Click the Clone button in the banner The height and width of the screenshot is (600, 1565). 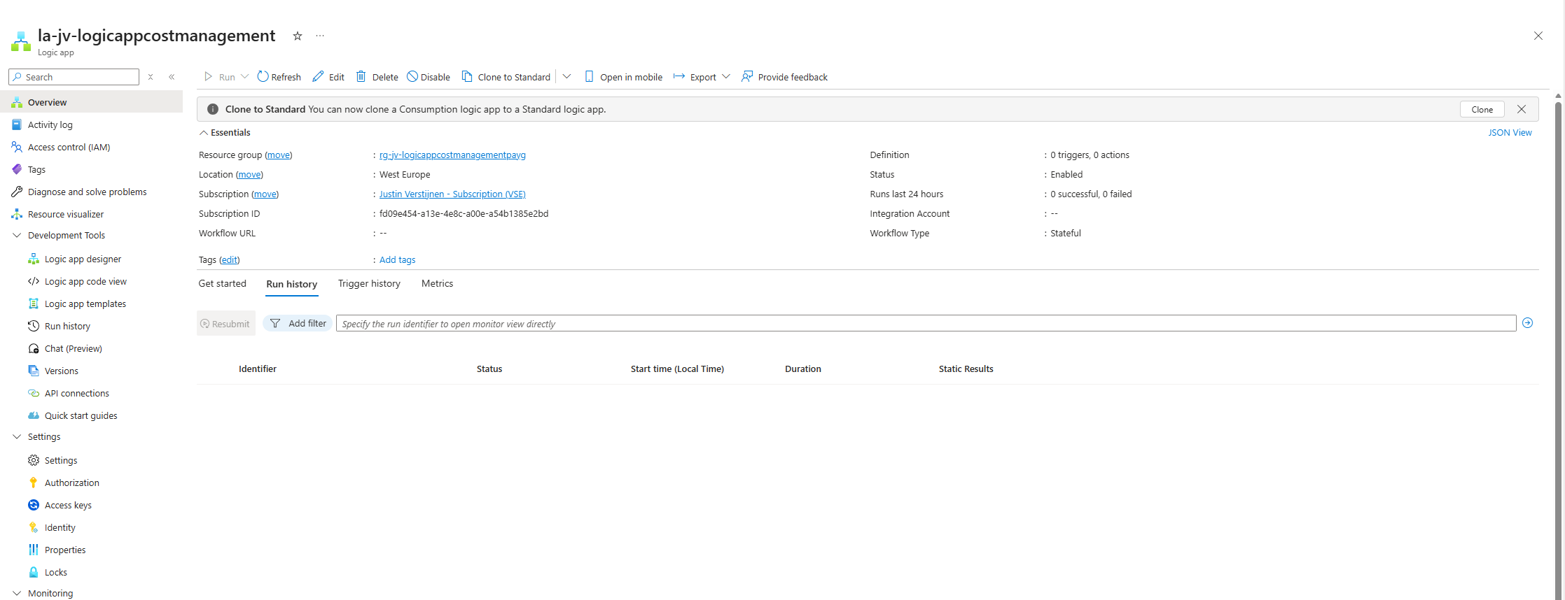pyautogui.click(x=1482, y=109)
